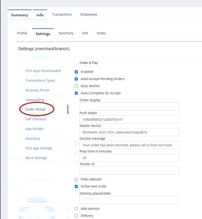Enable the Auto decline checkbox

[x=76, y=86]
